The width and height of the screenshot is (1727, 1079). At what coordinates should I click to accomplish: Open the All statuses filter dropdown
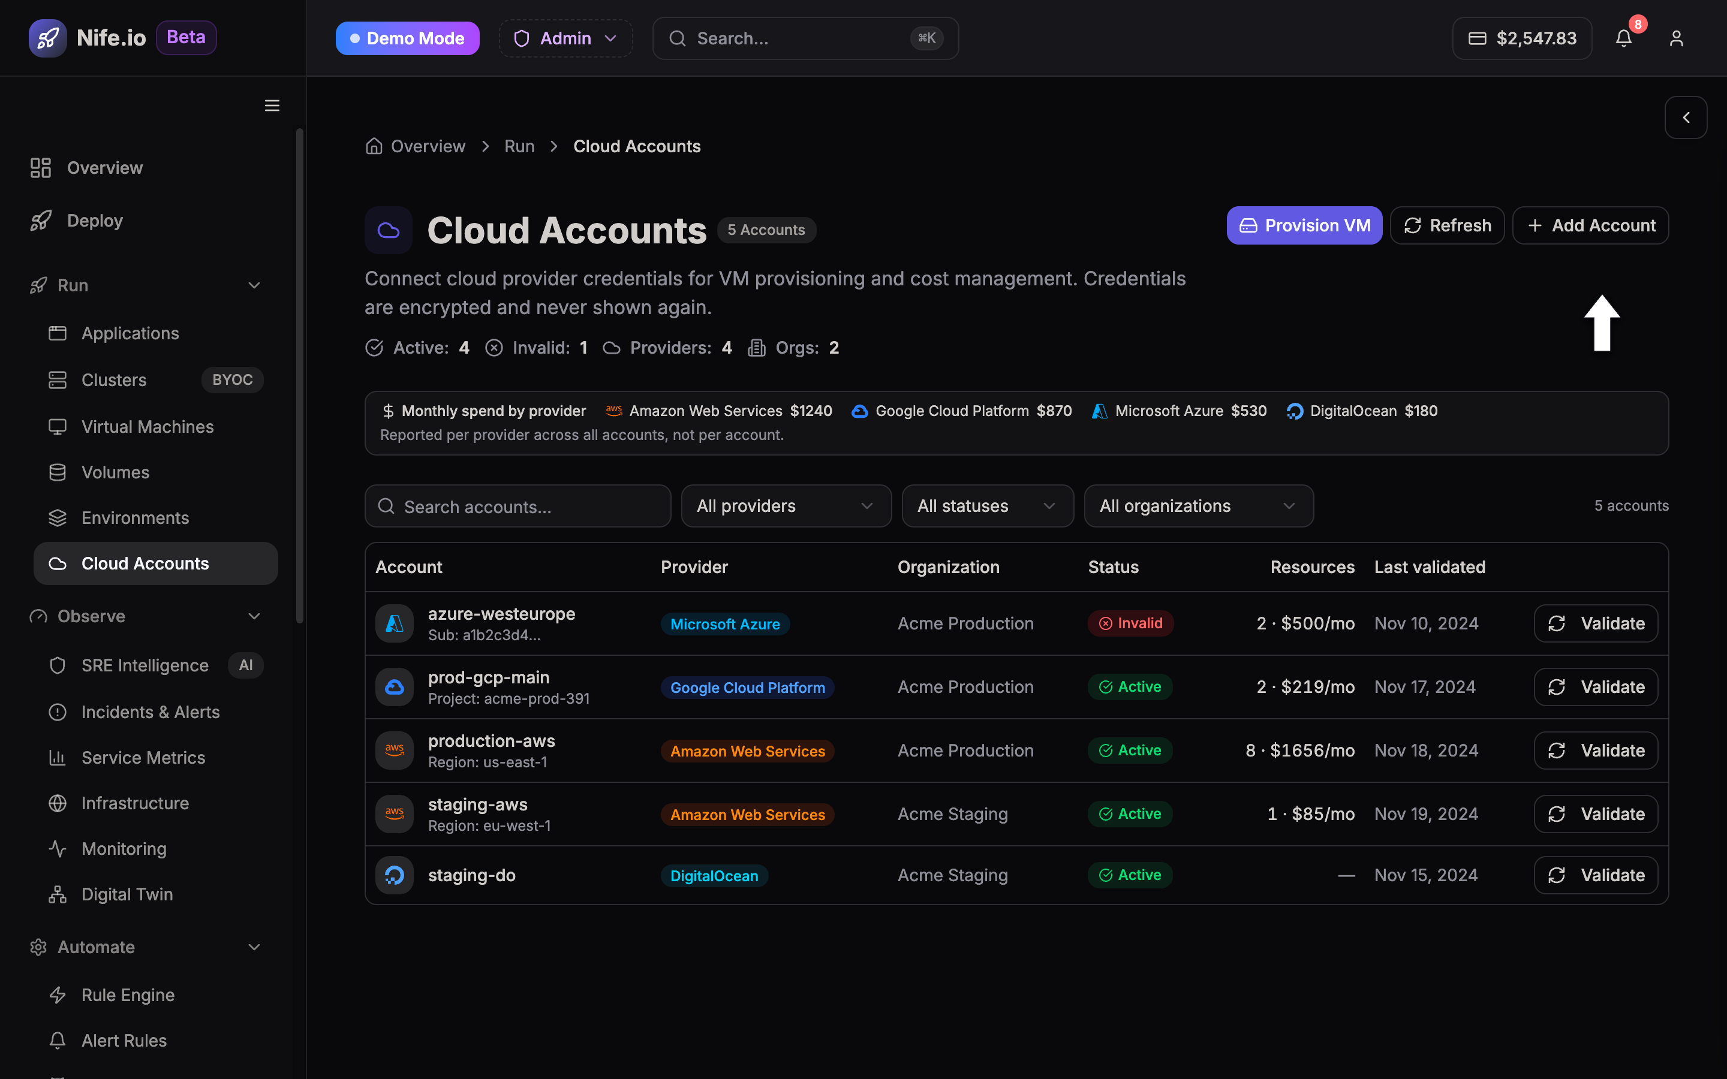(x=988, y=506)
